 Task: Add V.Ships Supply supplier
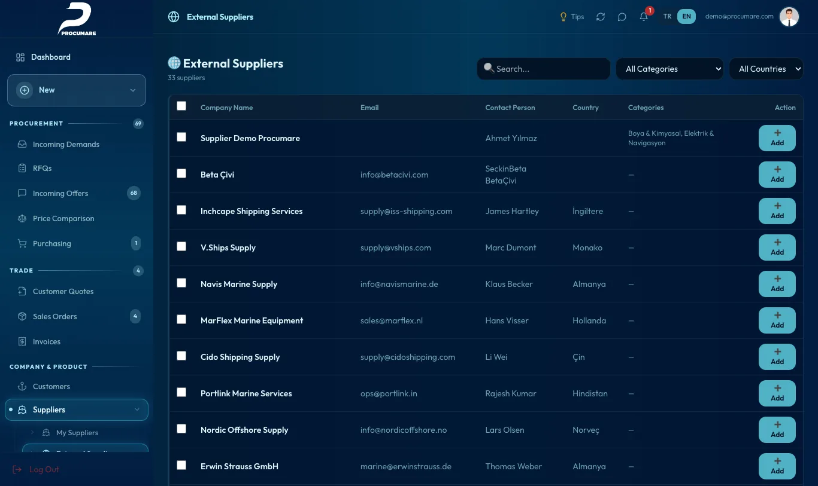[777, 247]
